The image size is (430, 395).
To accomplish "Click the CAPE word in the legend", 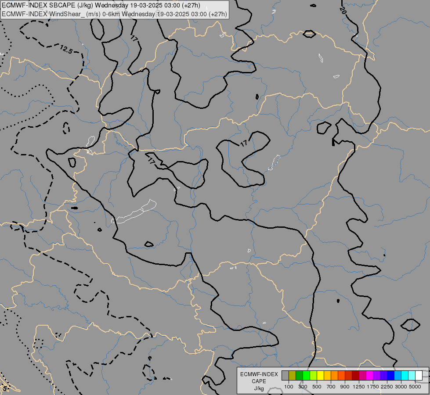I will (259, 381).
